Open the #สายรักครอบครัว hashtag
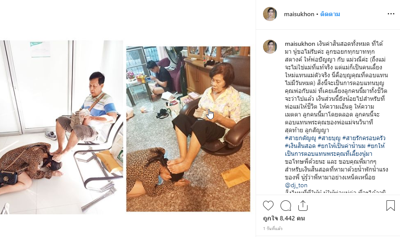This screenshot has height=237, width=400. 364,138
